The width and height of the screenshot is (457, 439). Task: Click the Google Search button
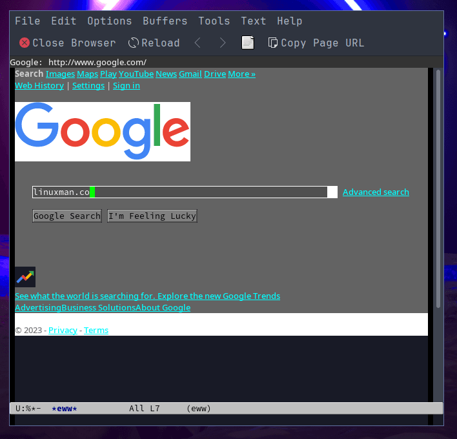(x=67, y=216)
